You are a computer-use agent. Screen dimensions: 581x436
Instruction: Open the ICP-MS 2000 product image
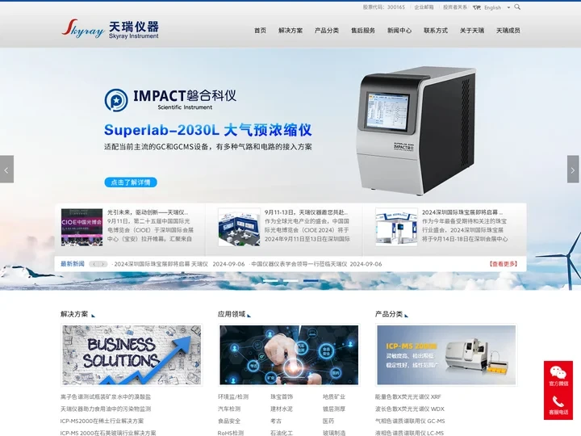tap(446, 354)
